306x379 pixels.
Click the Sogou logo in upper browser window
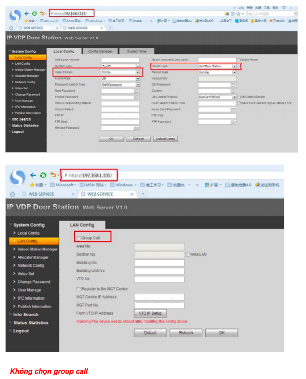tap(15, 15)
